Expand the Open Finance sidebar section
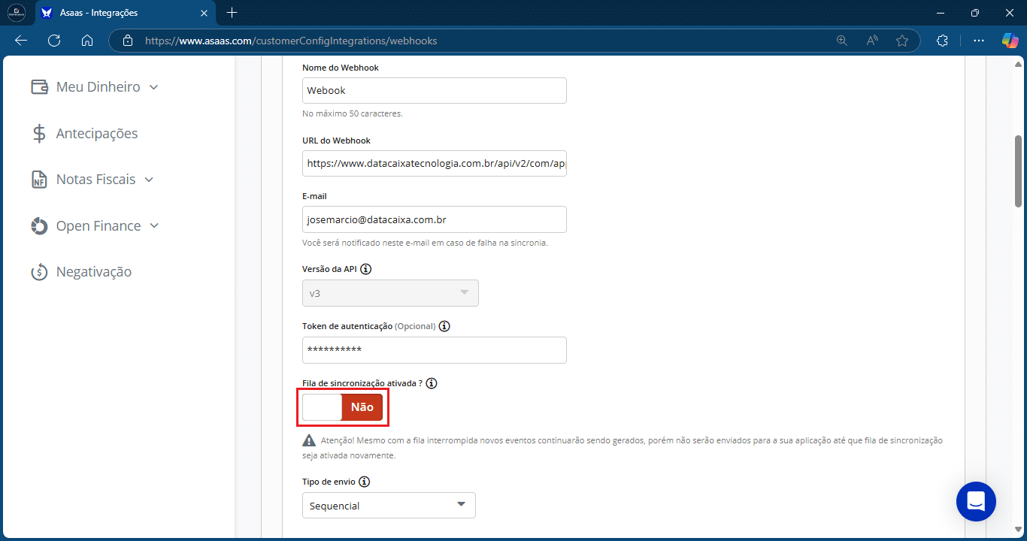This screenshot has width=1027, height=541. pyautogui.click(x=95, y=226)
